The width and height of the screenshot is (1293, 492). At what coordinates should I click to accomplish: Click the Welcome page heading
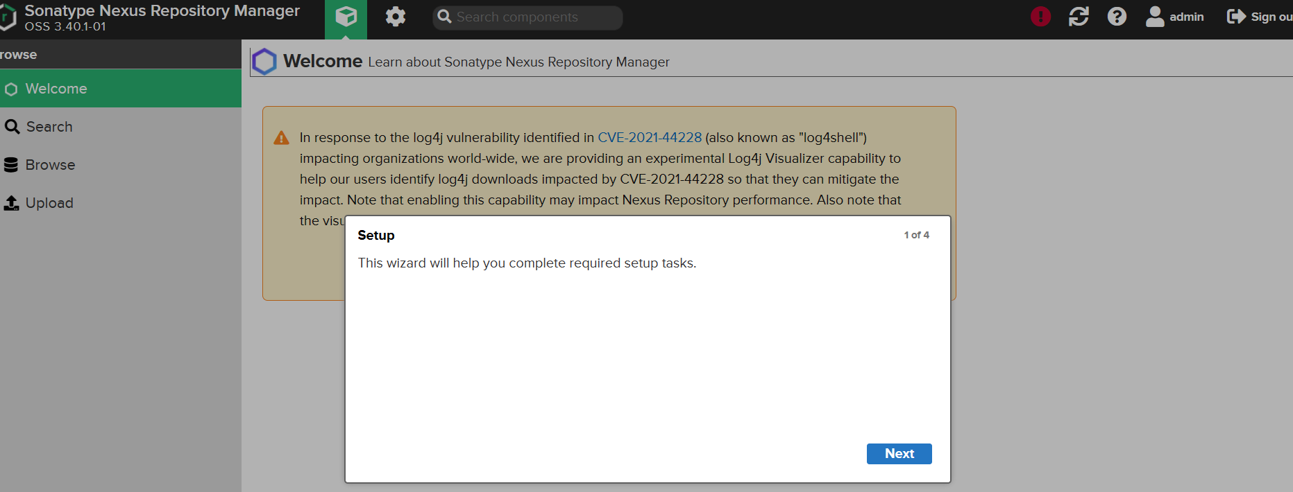pyautogui.click(x=323, y=61)
